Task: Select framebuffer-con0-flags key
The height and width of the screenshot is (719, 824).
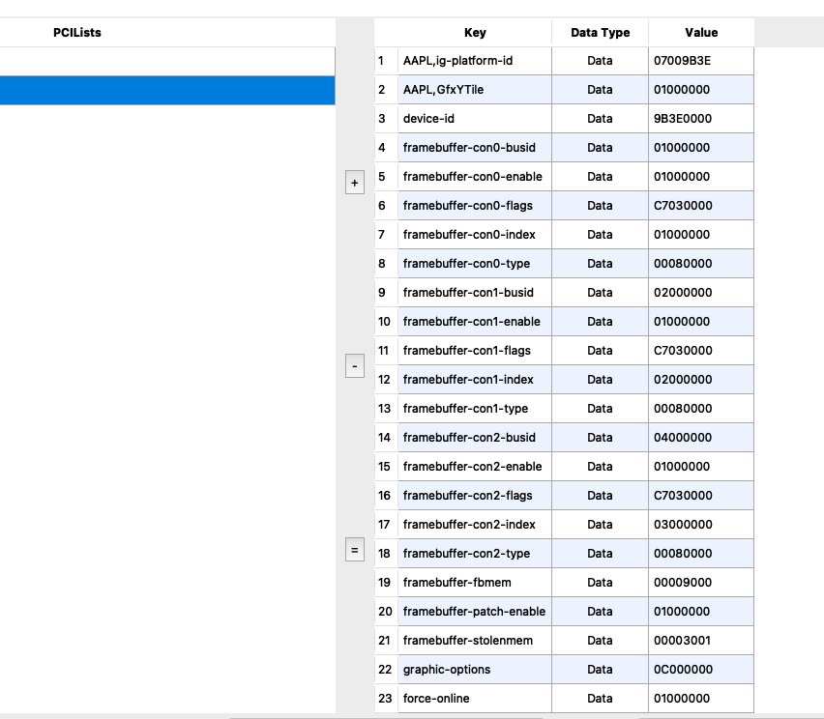Action: point(475,206)
